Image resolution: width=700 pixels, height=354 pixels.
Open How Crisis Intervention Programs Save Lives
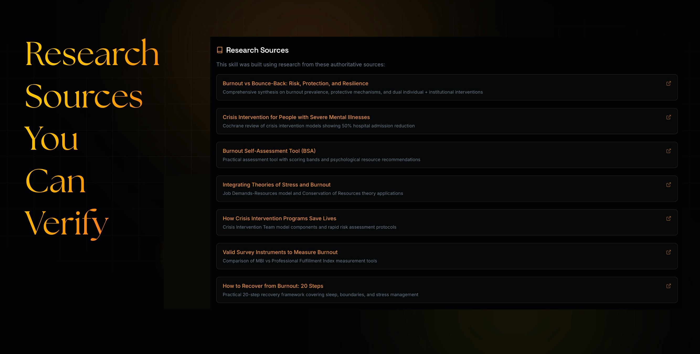point(279,218)
